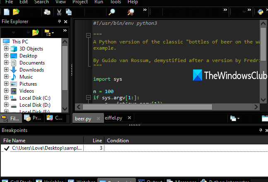The width and height of the screenshot is (268, 182).
Task: Switch to the Code Explorer side tab
Action: tap(55, 118)
